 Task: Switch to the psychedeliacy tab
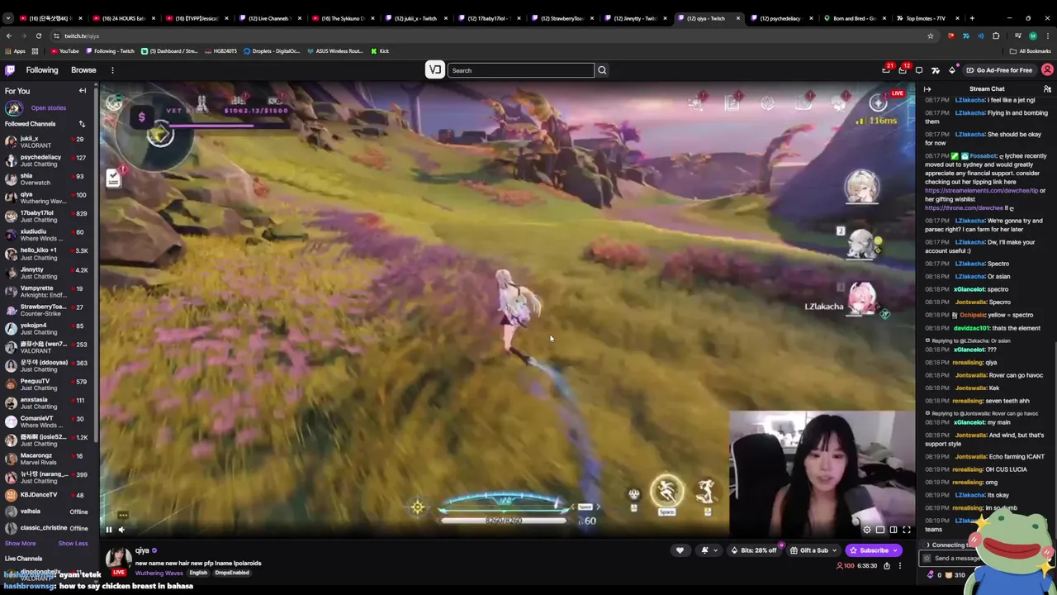780,18
